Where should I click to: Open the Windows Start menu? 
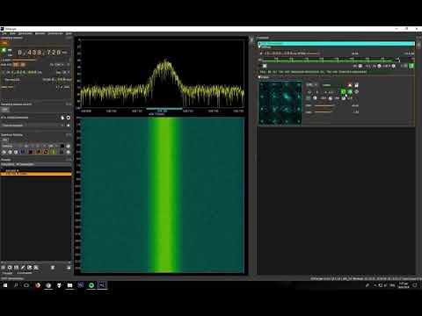click(5, 285)
